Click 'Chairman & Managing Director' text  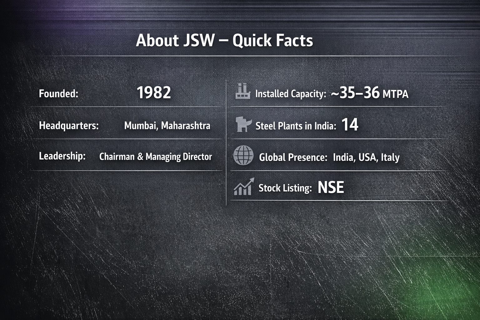[155, 157]
